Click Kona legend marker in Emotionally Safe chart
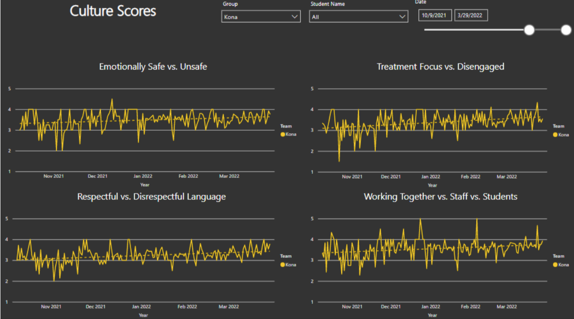This screenshot has height=319, width=574. pos(282,134)
